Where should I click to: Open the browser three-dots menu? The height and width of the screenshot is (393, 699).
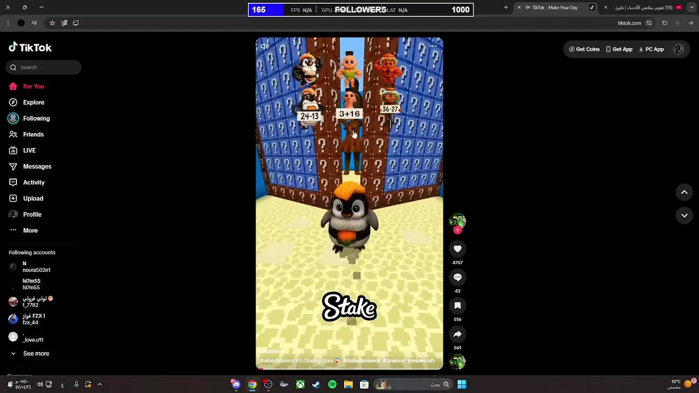point(8,23)
